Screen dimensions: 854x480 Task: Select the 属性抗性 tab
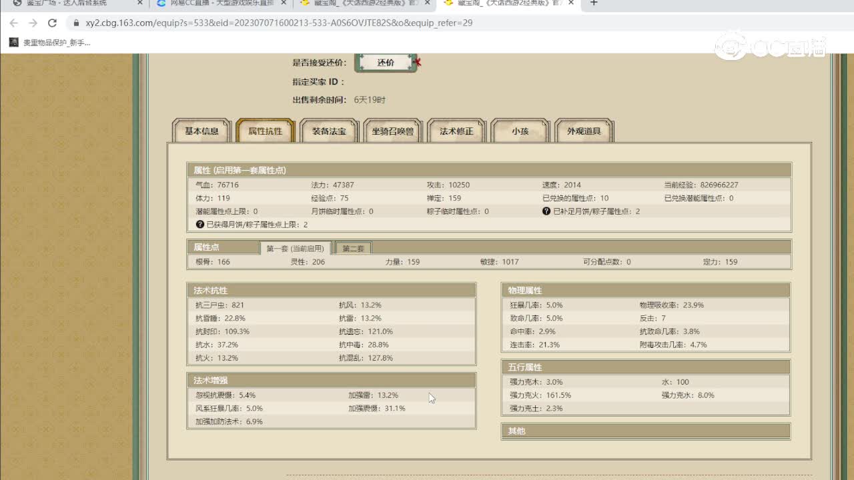click(x=265, y=131)
